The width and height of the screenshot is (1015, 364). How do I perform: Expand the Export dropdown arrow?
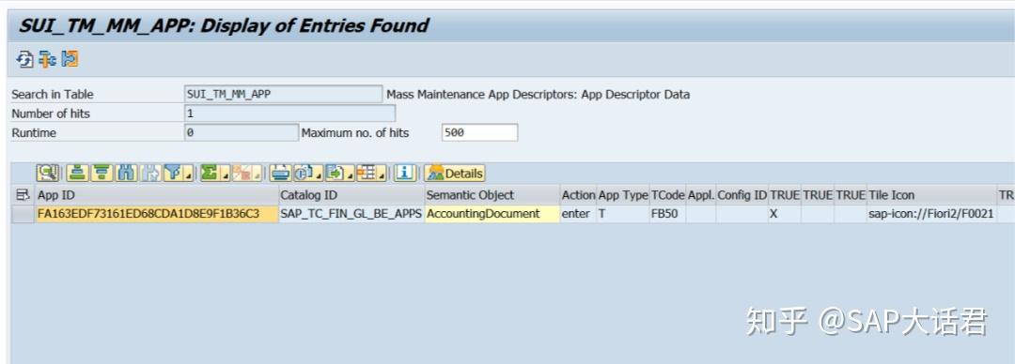(350, 174)
